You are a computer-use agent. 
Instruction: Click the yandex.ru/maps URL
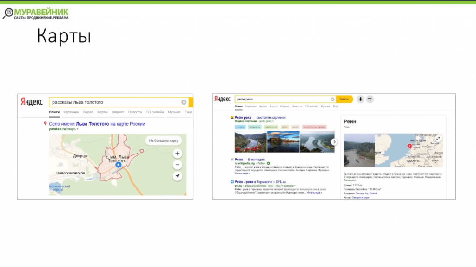(62, 129)
